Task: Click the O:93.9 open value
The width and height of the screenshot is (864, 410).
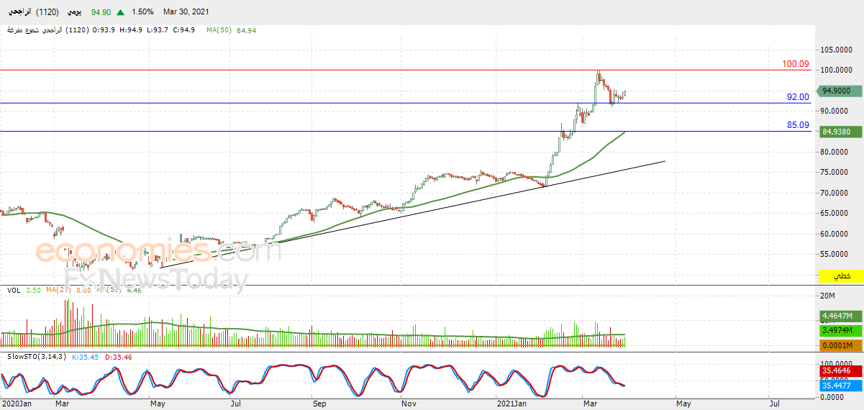Action: click(105, 30)
